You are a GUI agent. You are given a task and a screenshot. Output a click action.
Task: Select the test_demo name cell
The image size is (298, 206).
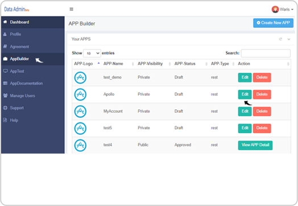pos(113,77)
